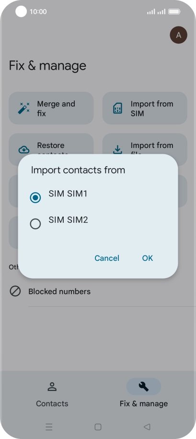196x439 pixels.
Task: Select the SIM SIM1 radio button
Action: point(35,198)
